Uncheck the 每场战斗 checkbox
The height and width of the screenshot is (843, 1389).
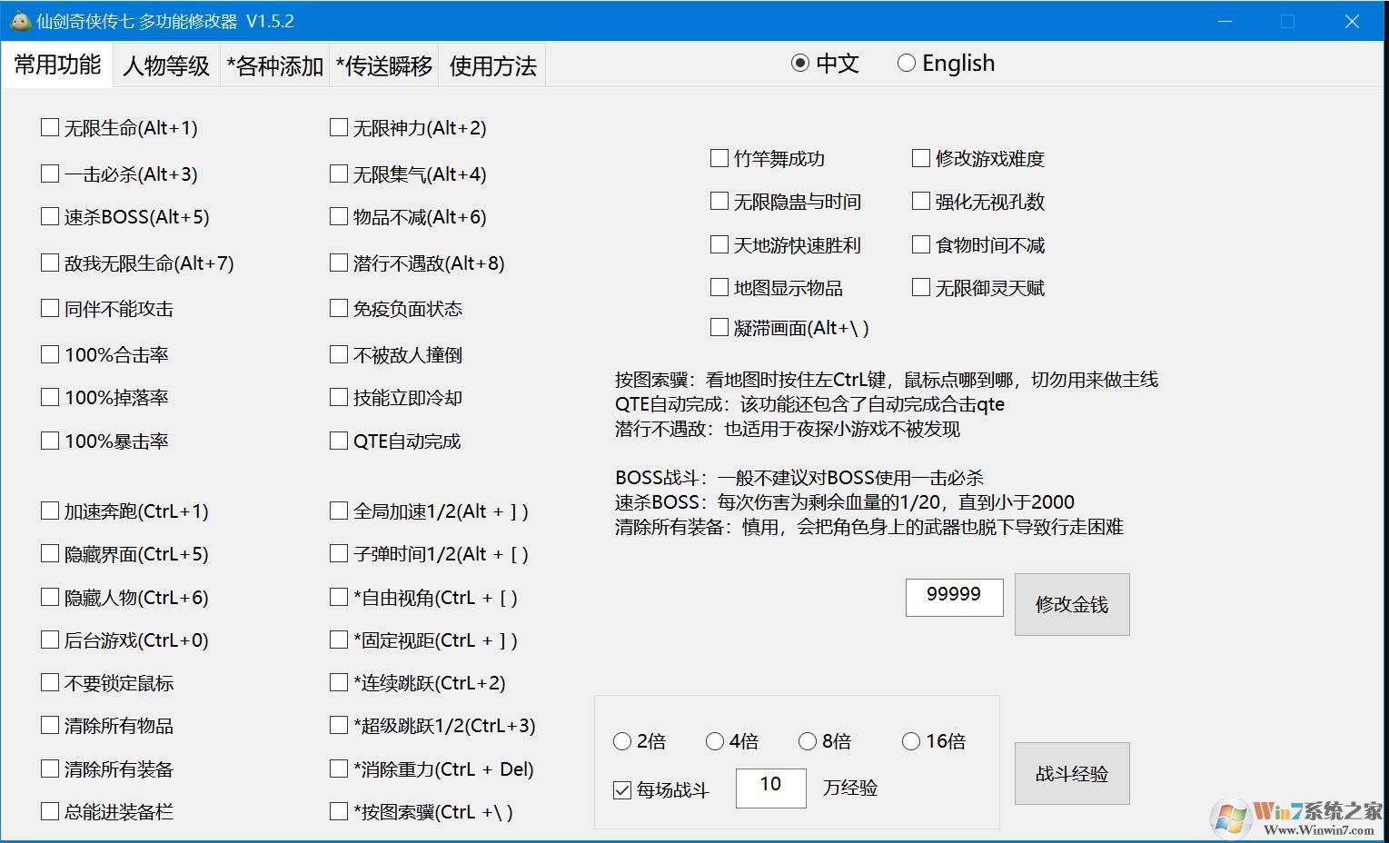621,788
